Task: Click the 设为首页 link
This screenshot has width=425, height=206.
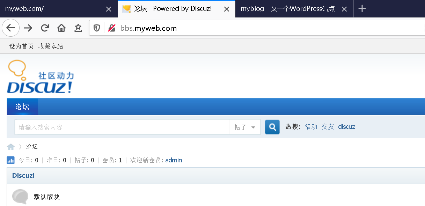Action: coord(21,46)
